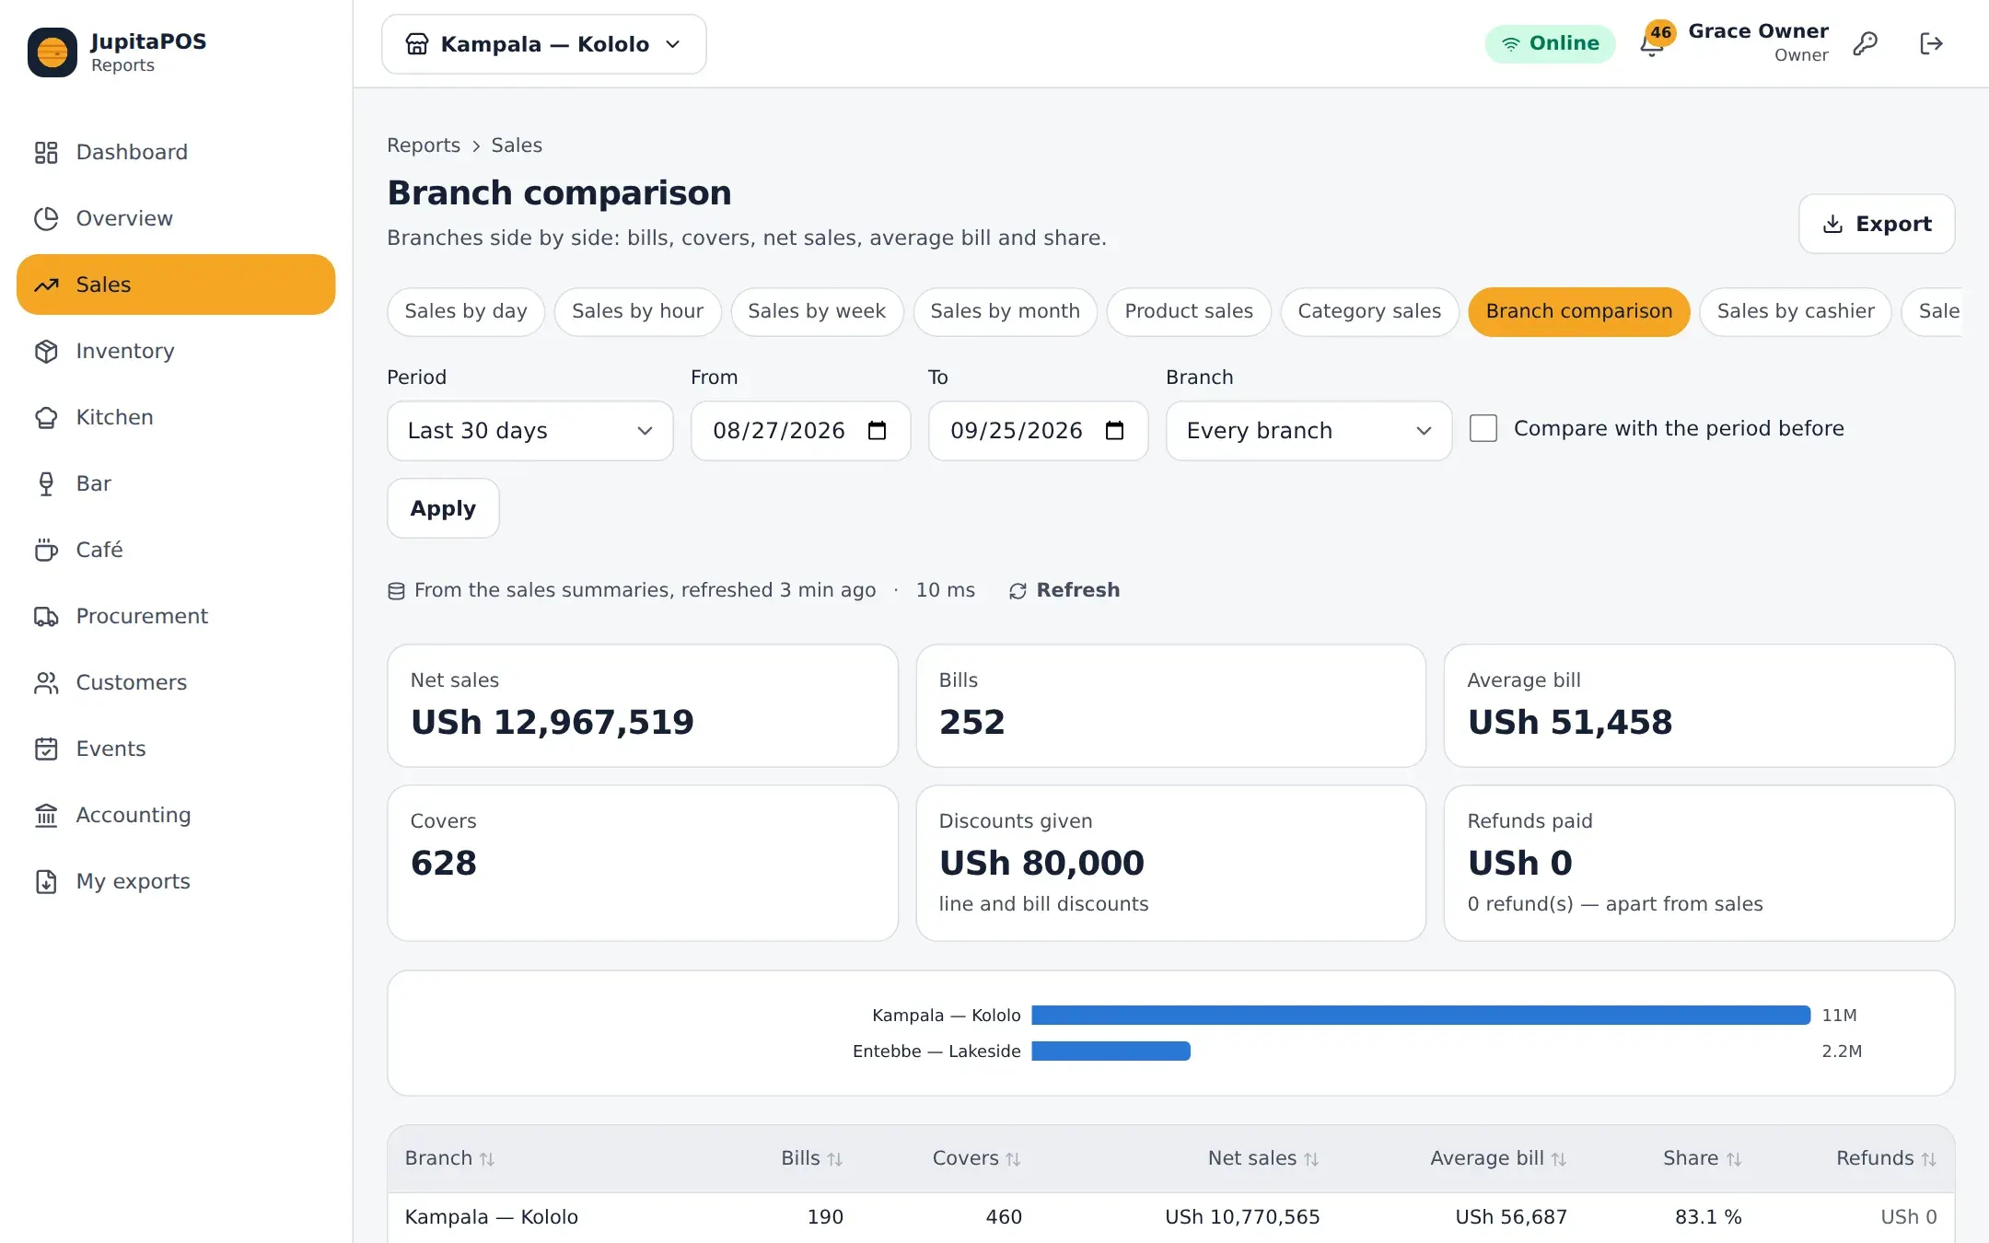Open the Every branch dropdown
Image resolution: width=1989 pixels, height=1243 pixels.
[x=1309, y=431]
